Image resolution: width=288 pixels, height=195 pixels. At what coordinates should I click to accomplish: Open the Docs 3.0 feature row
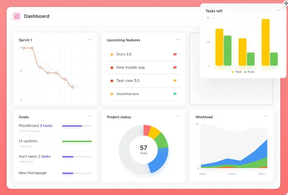click(143, 54)
